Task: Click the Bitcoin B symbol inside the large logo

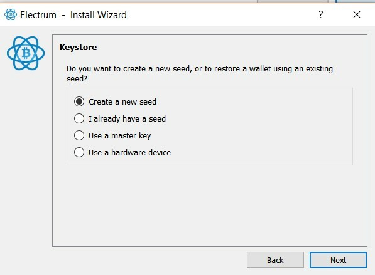Action: pyautogui.click(x=26, y=53)
